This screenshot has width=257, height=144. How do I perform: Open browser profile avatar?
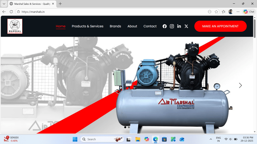click(x=231, y=12)
